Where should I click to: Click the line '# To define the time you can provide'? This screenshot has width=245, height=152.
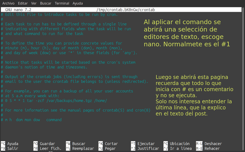pos(61,43)
